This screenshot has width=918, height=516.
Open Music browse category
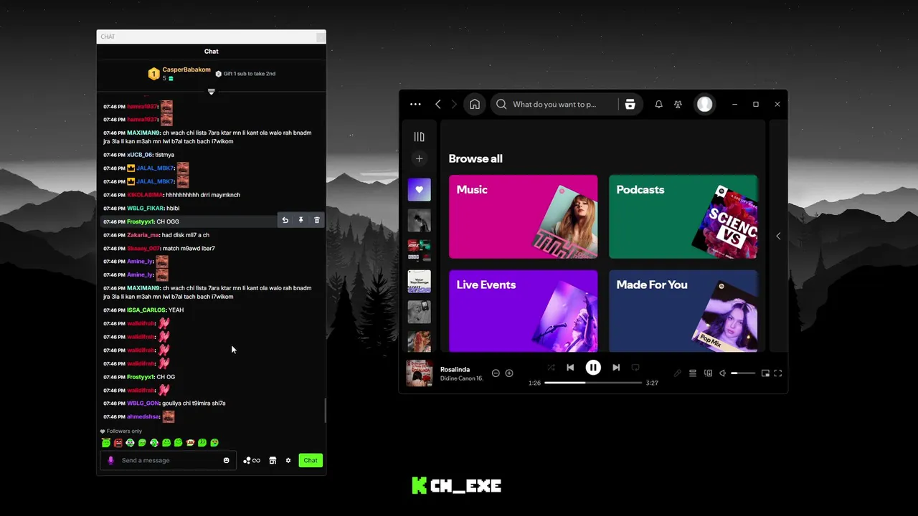(x=523, y=216)
